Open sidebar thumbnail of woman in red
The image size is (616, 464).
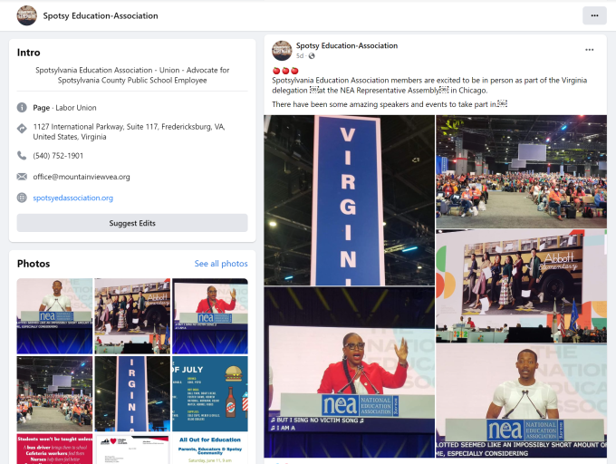(x=210, y=316)
